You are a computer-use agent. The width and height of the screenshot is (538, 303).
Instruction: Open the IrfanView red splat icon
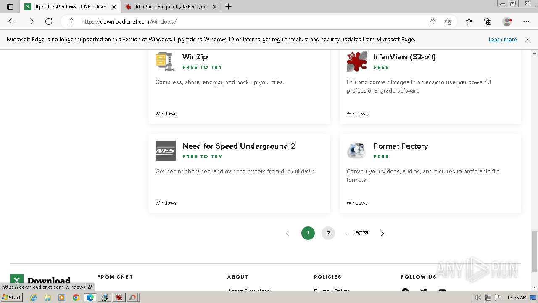[x=357, y=61]
